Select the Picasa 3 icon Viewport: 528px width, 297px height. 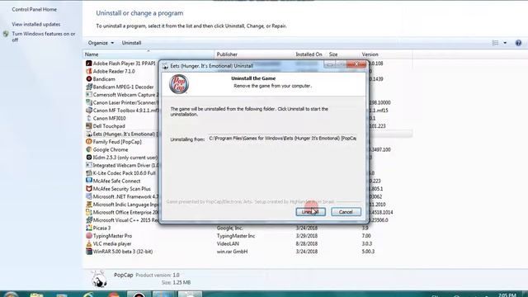click(89, 228)
